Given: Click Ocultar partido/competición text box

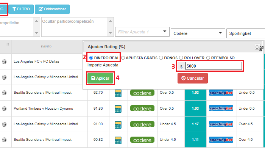Looking at the screenshot, I should coord(74,27).
